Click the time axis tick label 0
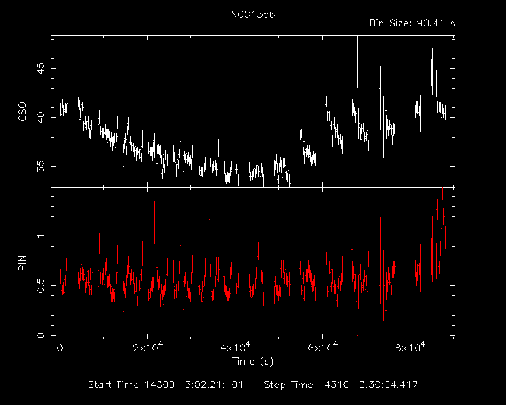 coord(60,348)
